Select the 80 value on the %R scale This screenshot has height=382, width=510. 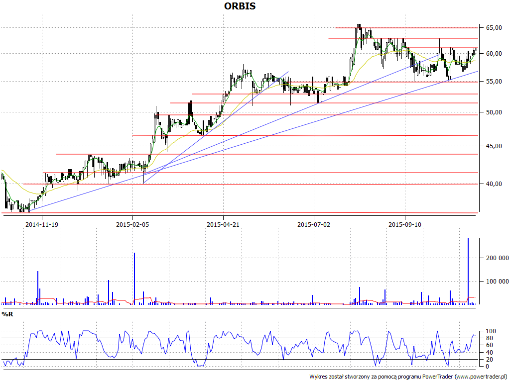click(489, 338)
